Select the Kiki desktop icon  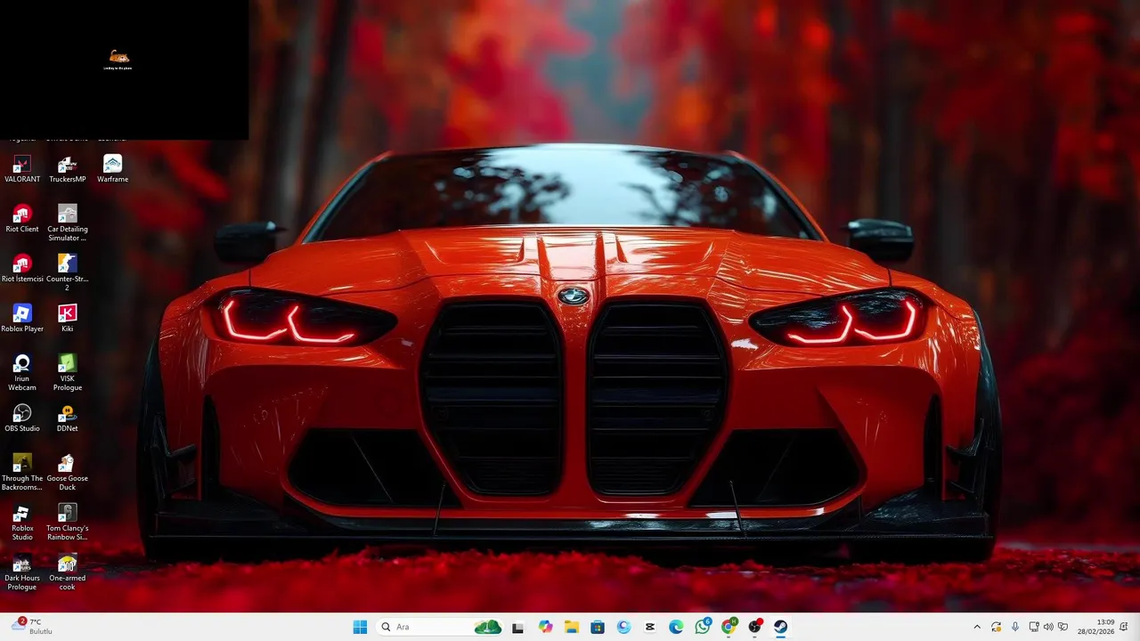[67, 318]
